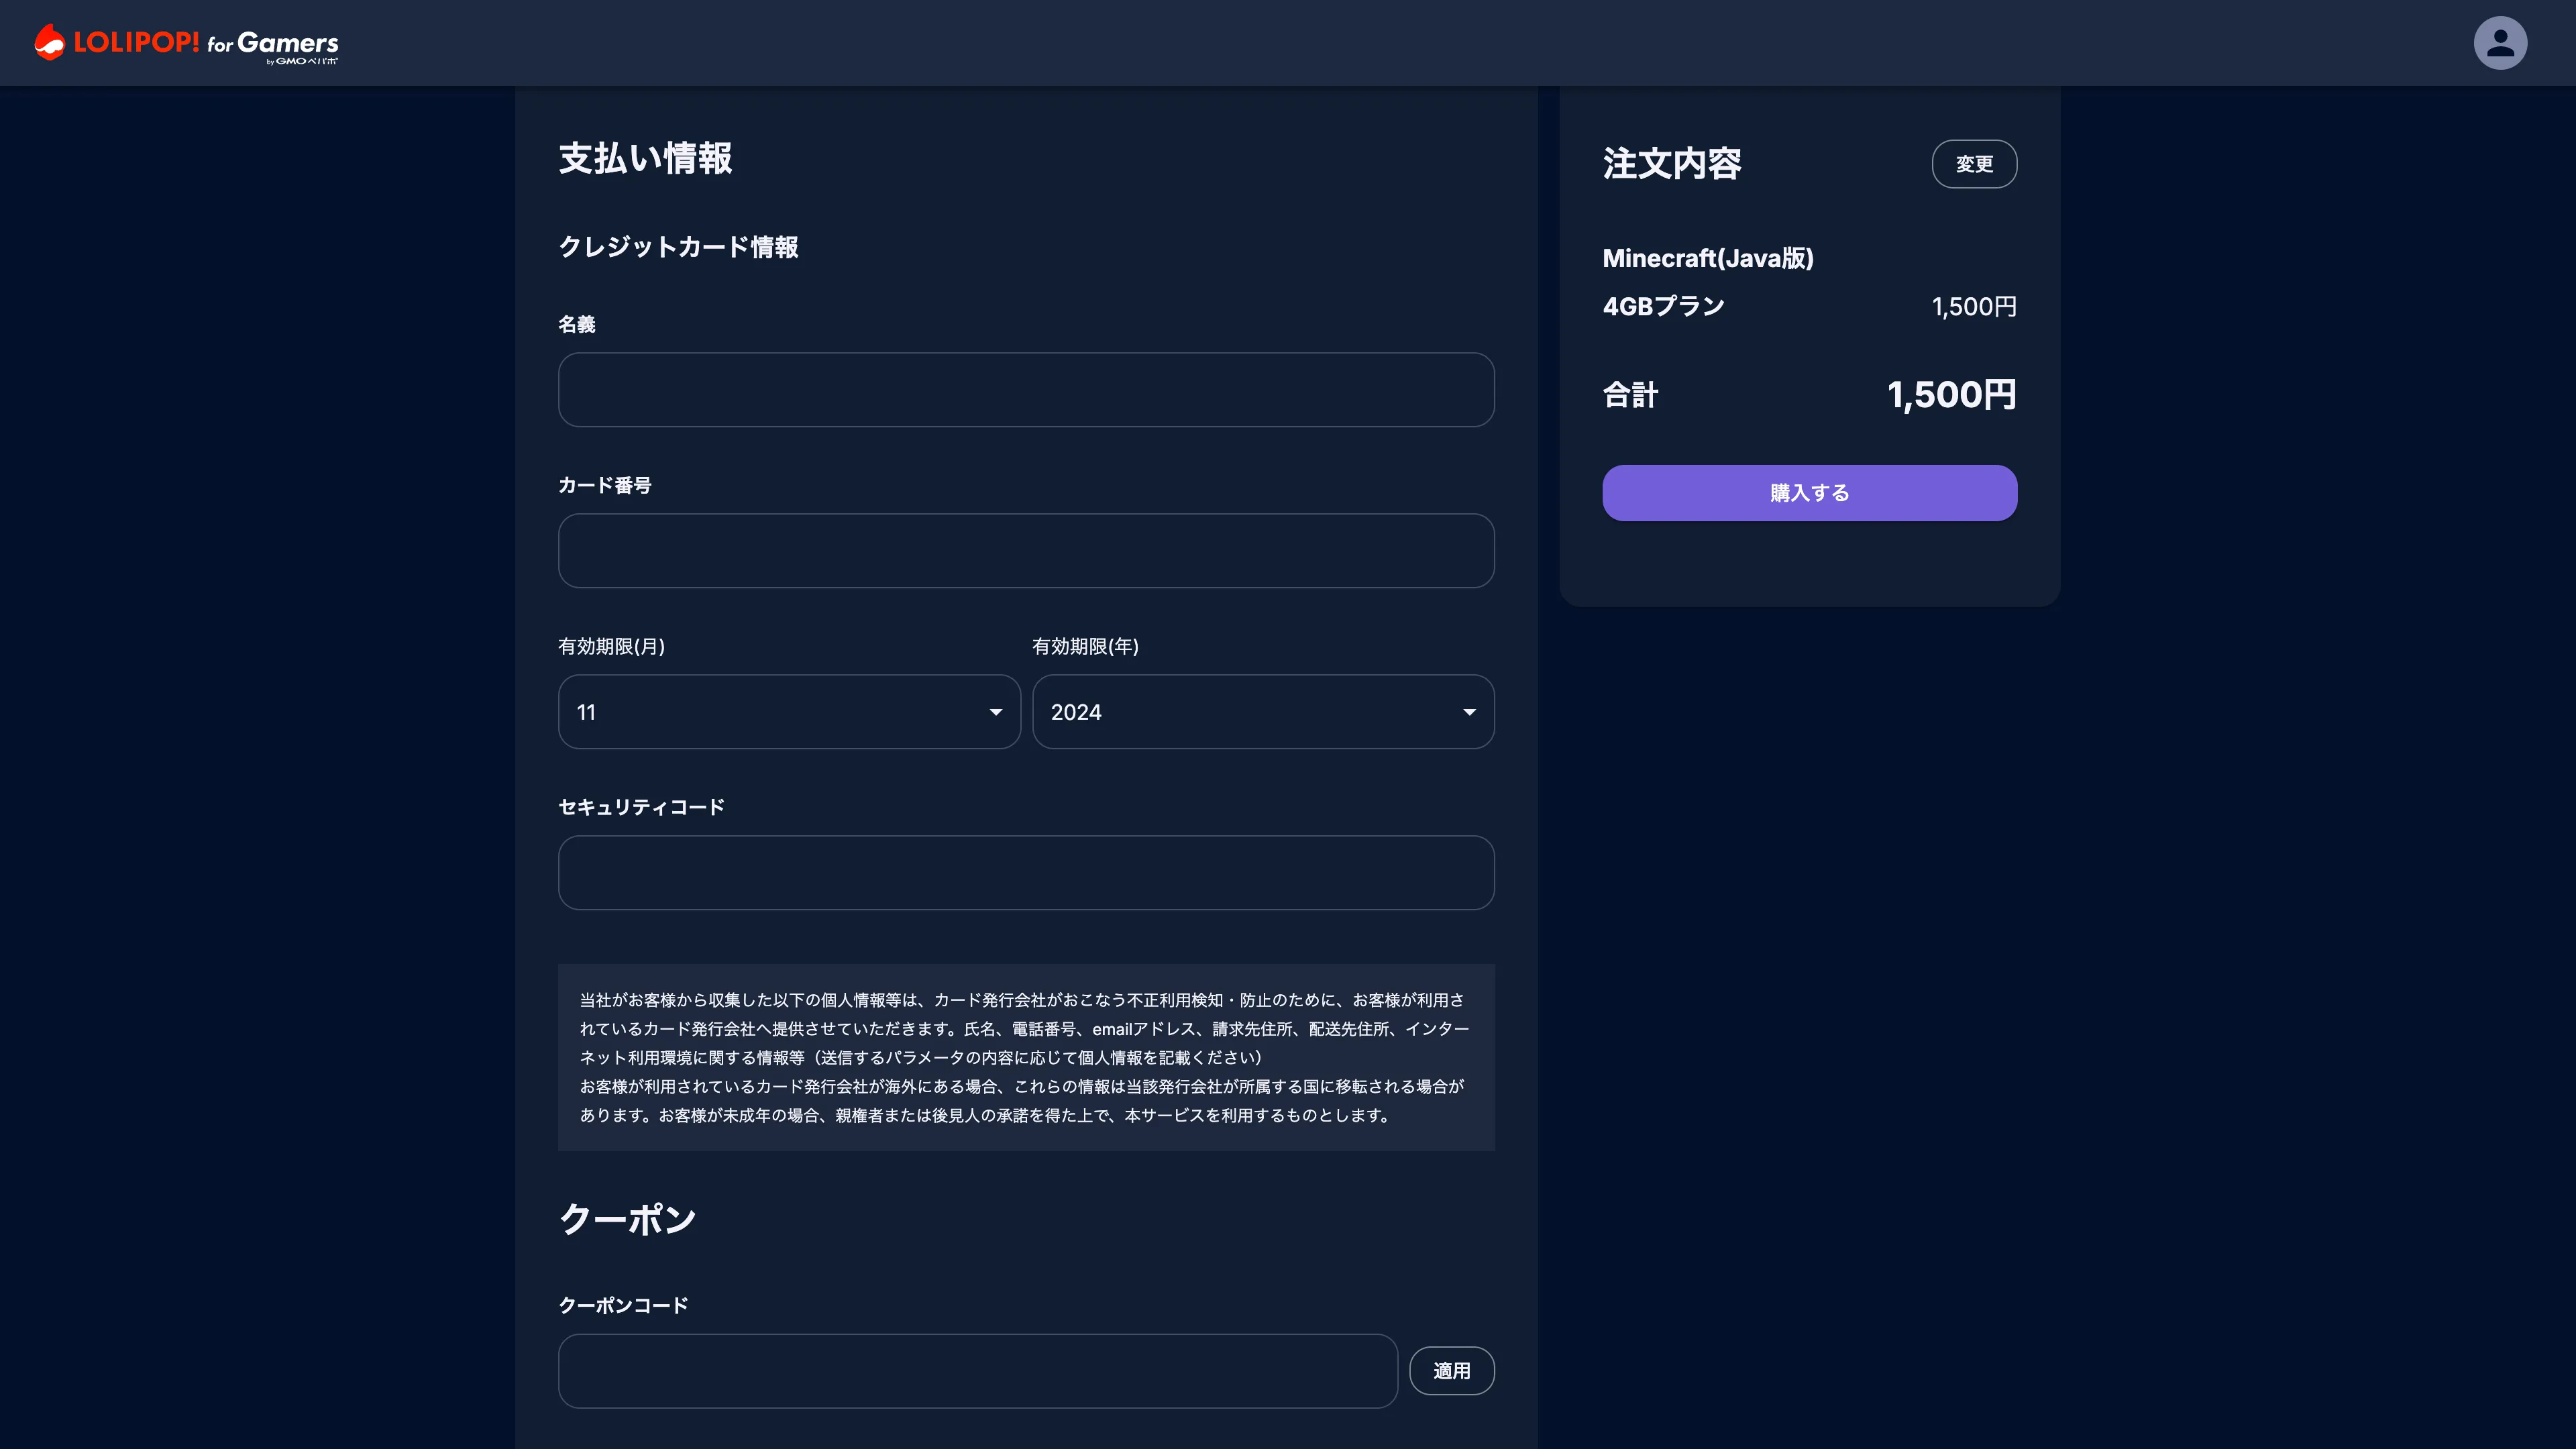Select the 4GBプラン text

point(1664,306)
